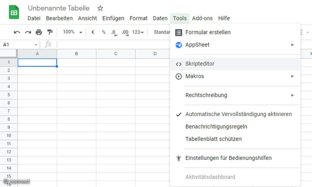Open the Ansicht menu
Screen dimensions: 312x187
point(87,18)
